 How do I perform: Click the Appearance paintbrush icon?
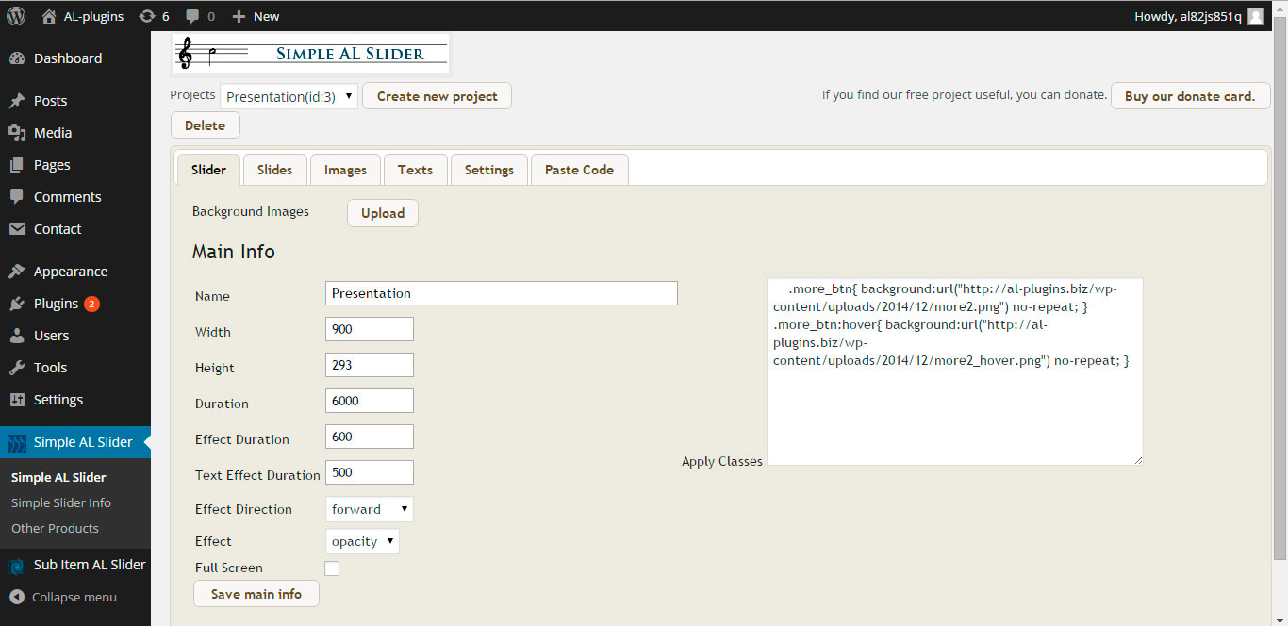[x=17, y=272]
